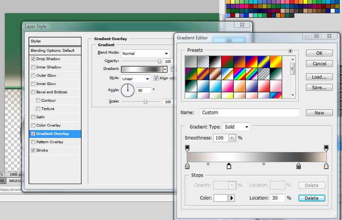The image size is (342, 220).
Task: Click the midpoint diamond left of white stop
Action: (208, 164)
